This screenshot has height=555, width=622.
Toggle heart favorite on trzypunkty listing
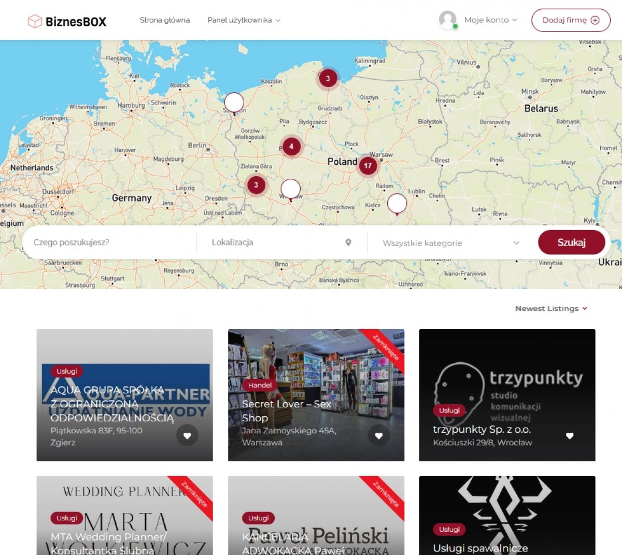[570, 436]
